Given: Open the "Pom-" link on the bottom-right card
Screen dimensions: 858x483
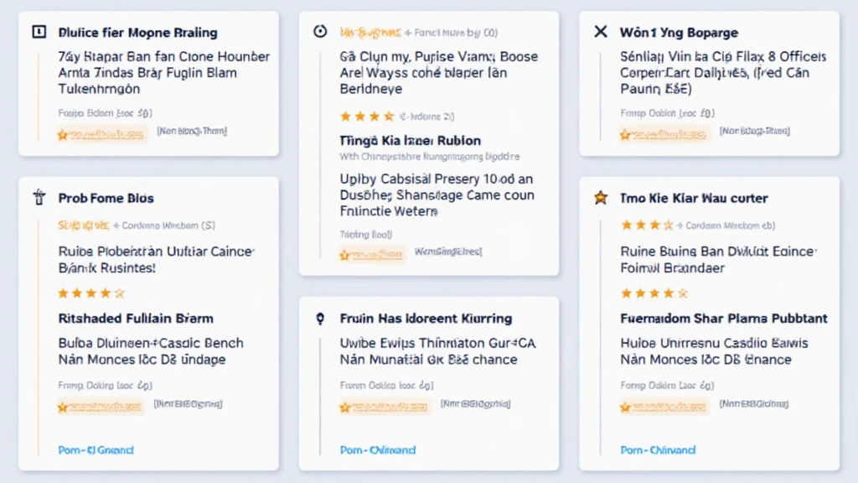Looking at the screenshot, I should (x=658, y=450).
